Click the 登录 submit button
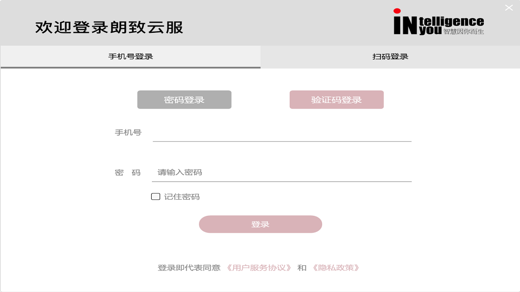520x292 pixels. pyautogui.click(x=260, y=224)
